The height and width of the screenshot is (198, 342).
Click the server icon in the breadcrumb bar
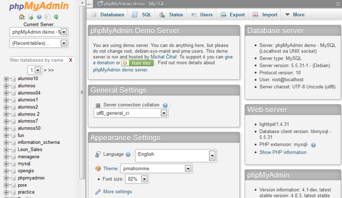coord(100,4)
